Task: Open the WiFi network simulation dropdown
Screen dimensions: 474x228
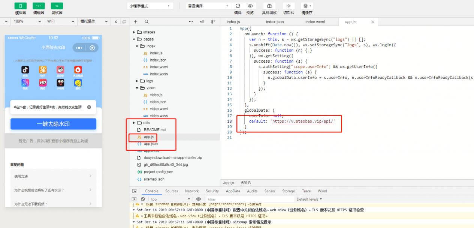Action: (60, 21)
